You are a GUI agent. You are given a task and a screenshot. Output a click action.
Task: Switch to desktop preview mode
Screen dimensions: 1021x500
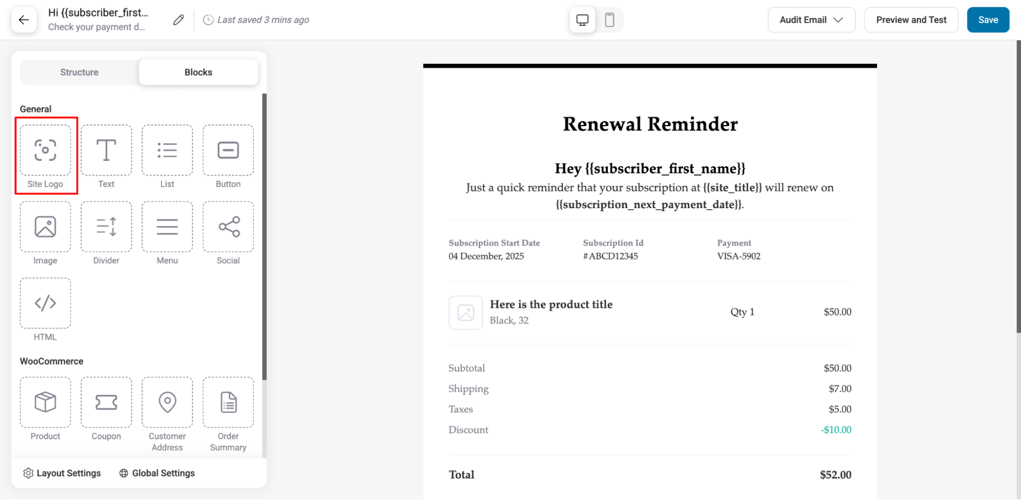pos(582,20)
